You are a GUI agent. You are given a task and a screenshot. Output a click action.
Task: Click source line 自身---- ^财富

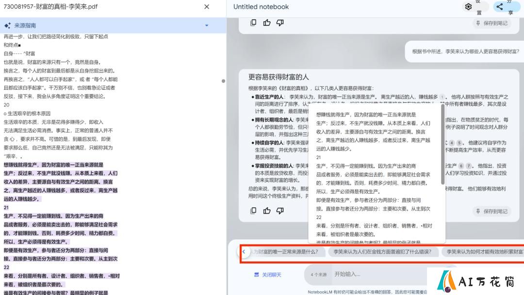coord(19,53)
